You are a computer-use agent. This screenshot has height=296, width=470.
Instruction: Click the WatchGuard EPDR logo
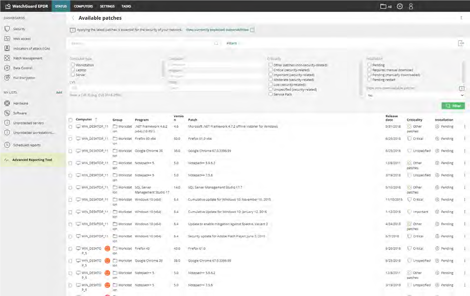click(x=26, y=6)
